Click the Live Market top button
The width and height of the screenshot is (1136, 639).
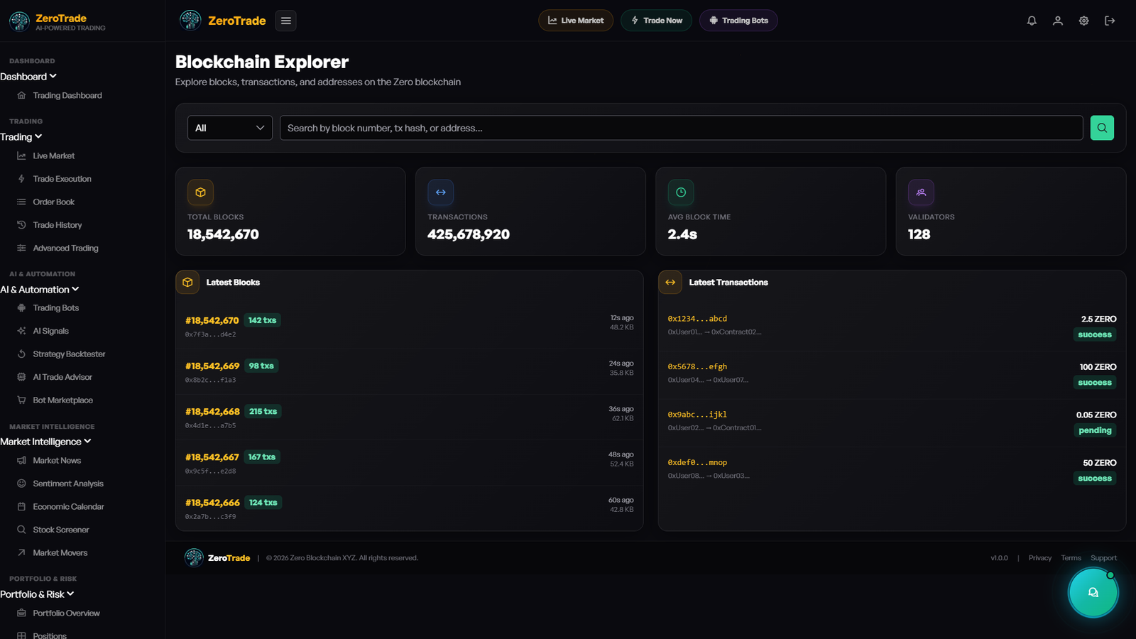tap(576, 21)
